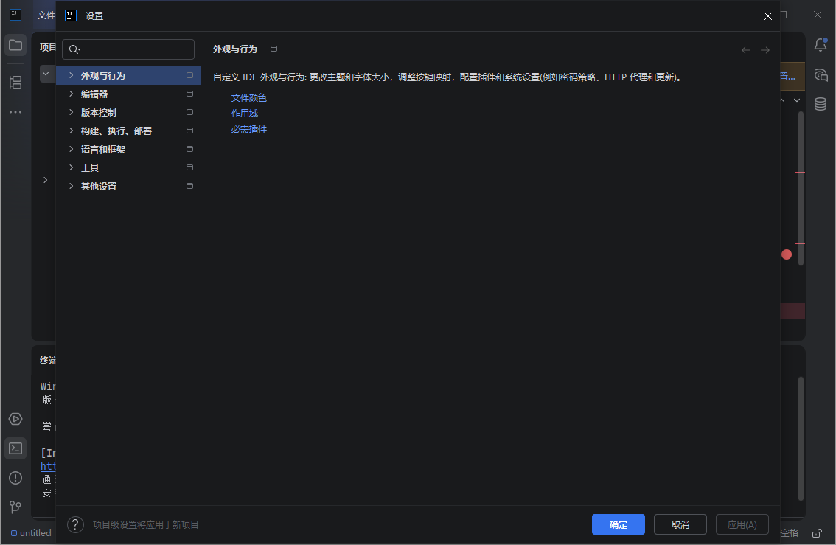The image size is (836, 545).
Task: Select the 版本控制 settings category
Action: [98, 112]
